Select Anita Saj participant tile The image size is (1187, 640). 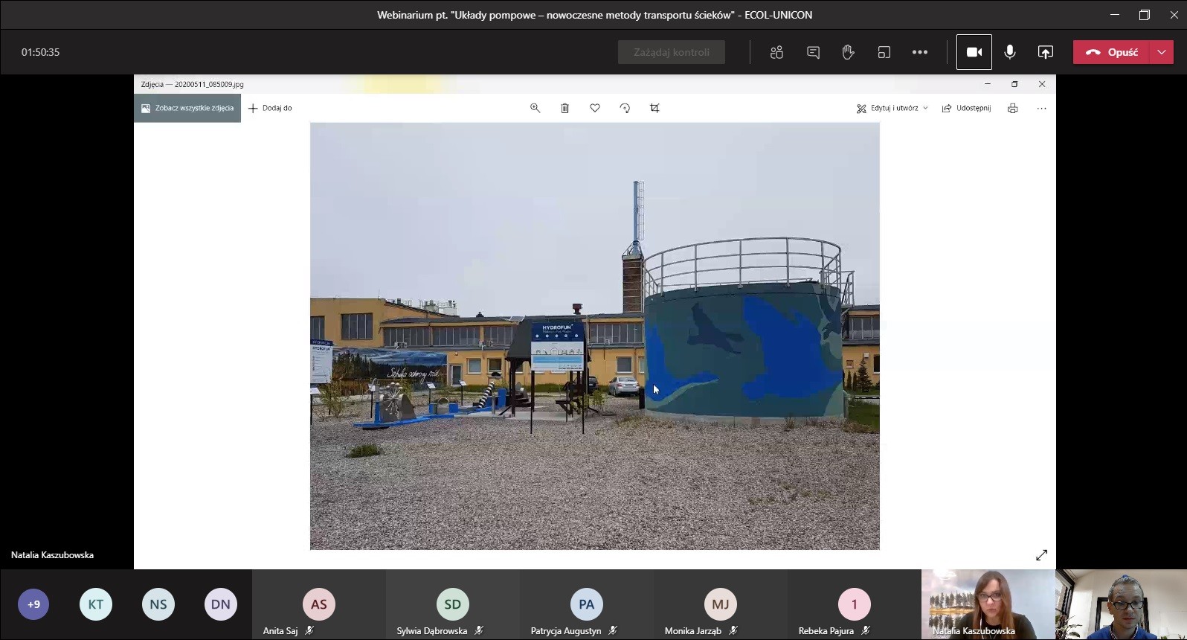point(318,604)
